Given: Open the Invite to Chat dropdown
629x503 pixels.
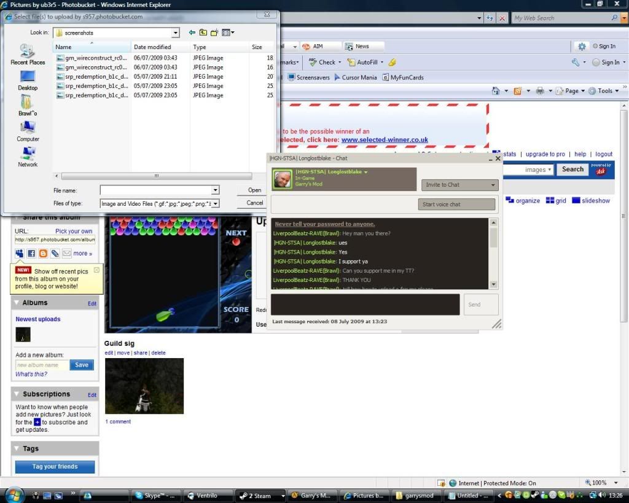Looking at the screenshot, I should 459,185.
